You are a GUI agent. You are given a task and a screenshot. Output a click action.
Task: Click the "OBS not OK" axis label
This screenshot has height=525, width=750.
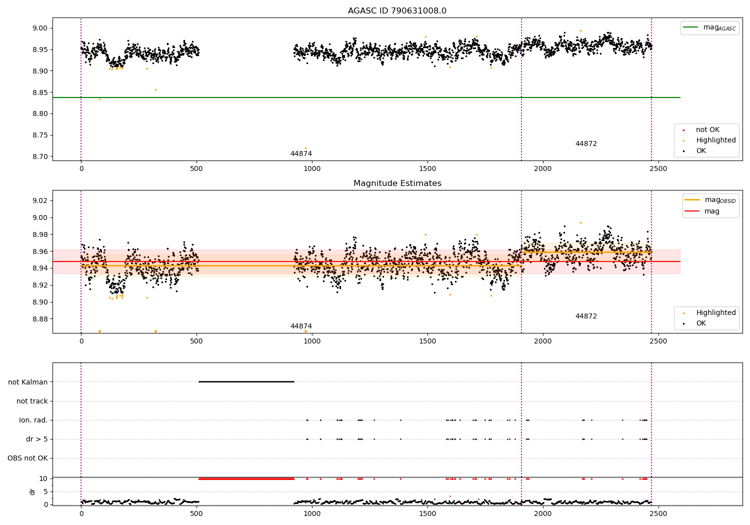pos(27,458)
